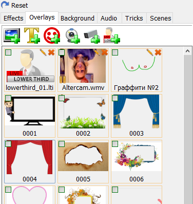193x204 pixels.
Task: Click the Reset button
Action: [x=14, y=5]
